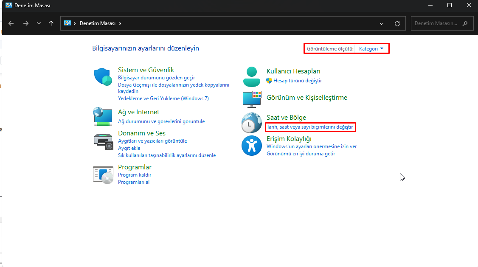The height and width of the screenshot is (267, 478).
Task: Expand the chevron after Denetim Masası breadcrumb
Action: pyautogui.click(x=120, y=24)
